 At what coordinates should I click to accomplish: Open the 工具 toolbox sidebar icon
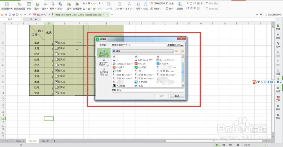[x=278, y=99]
